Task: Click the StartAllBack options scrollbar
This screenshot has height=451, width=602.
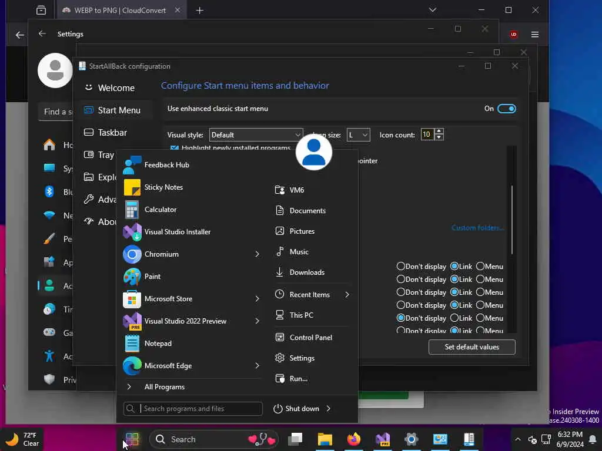Action: coord(512,220)
